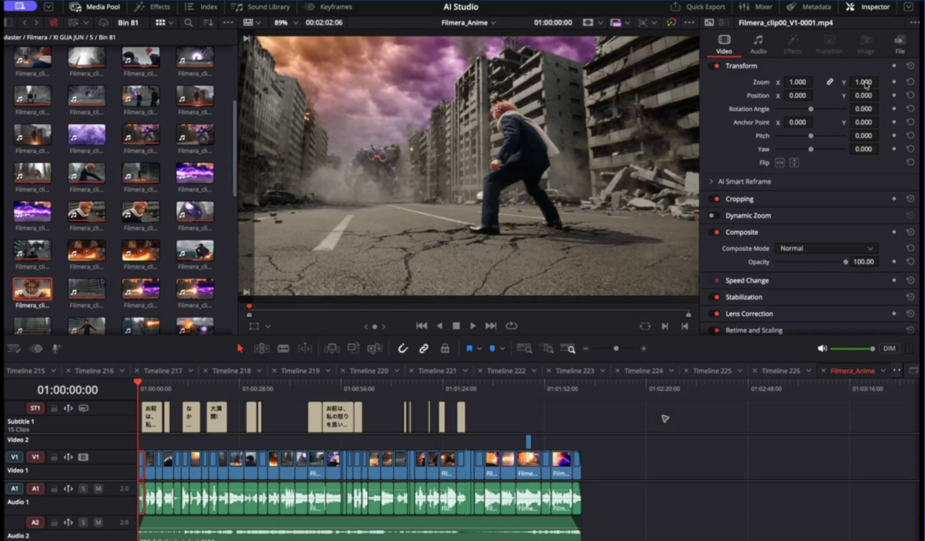925x541 pixels.
Task: Open Timeline 220 tab dropdown arrow
Action: (x=397, y=371)
